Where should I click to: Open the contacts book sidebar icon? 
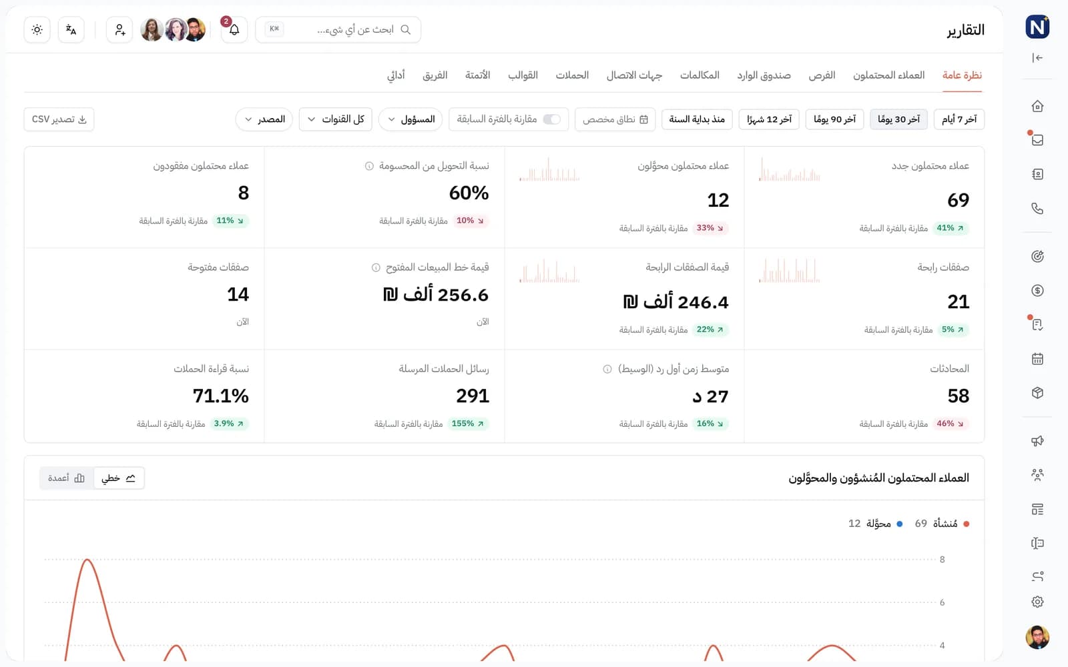1037,174
